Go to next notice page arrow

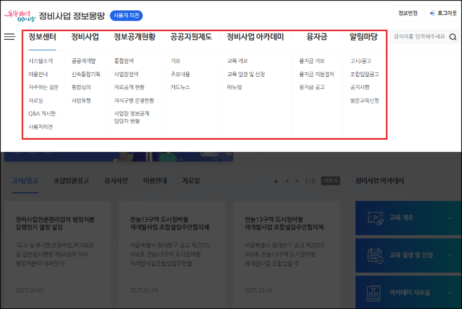pos(297,181)
